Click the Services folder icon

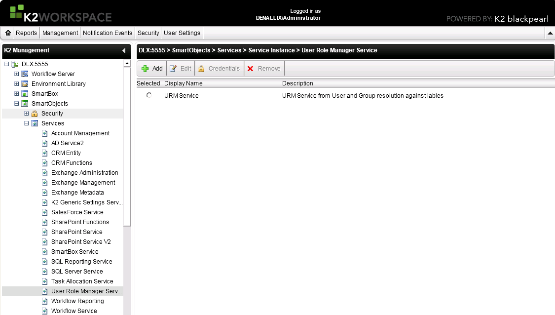[35, 123]
